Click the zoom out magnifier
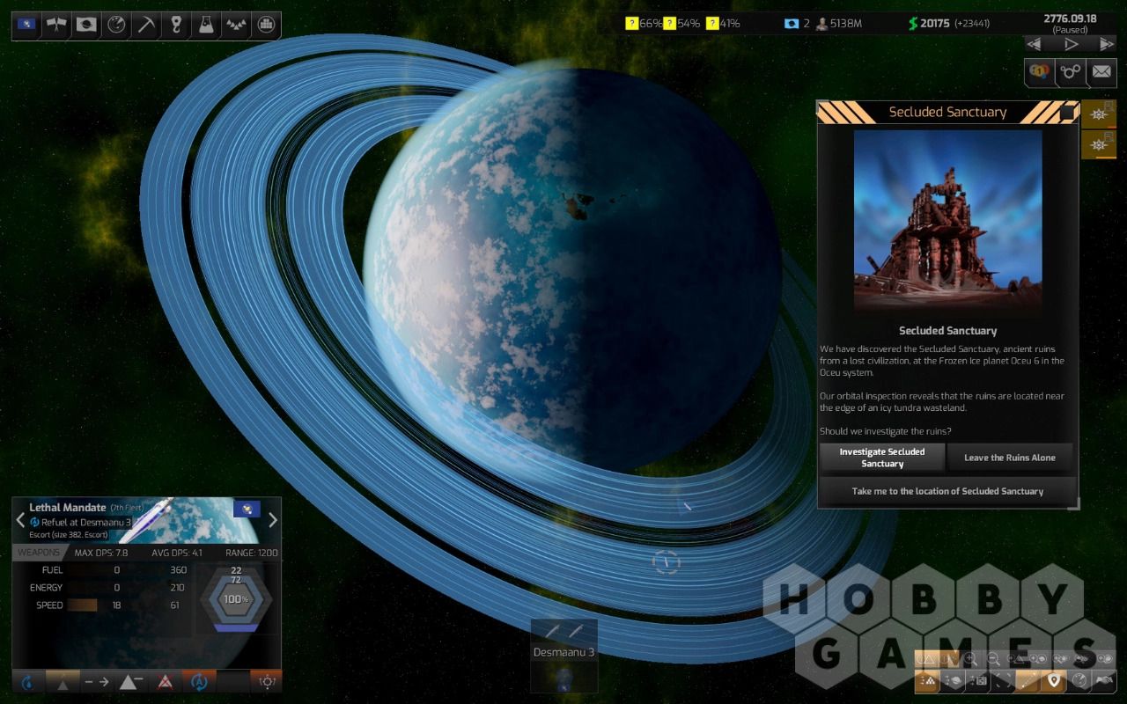This screenshot has height=704, width=1127. [993, 659]
